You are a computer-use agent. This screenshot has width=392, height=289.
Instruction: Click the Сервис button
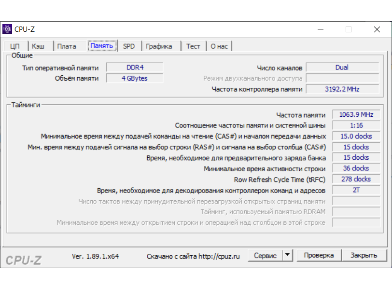[265, 256]
